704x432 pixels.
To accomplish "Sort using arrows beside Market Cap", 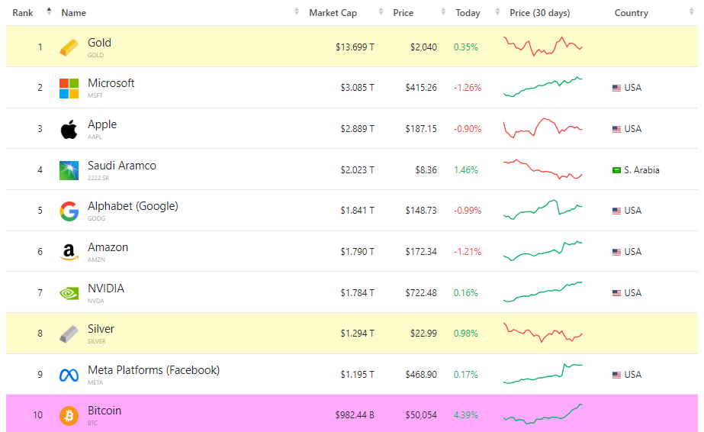I will click(381, 11).
